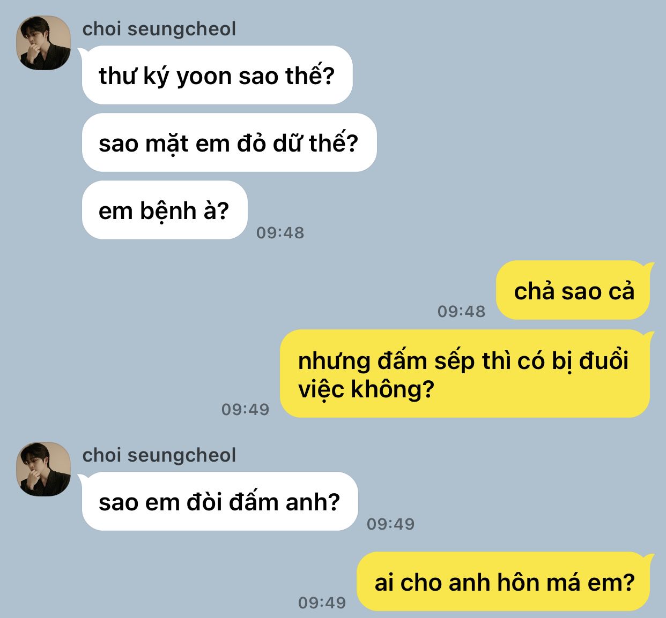
Task: Click the 09:49 timestamp beside 'ai cho anh hôn má em?'
Action: (x=322, y=602)
